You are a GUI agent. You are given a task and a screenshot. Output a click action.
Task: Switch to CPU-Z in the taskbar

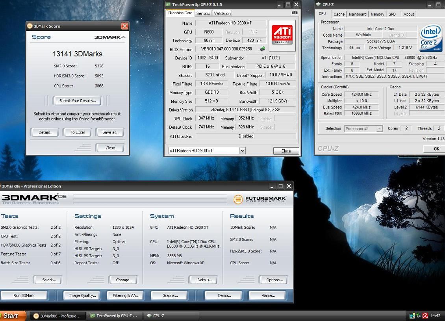pos(171,316)
